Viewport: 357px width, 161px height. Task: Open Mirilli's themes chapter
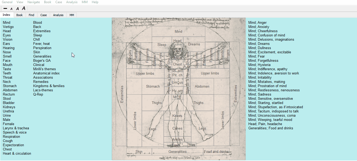(x=45, y=69)
